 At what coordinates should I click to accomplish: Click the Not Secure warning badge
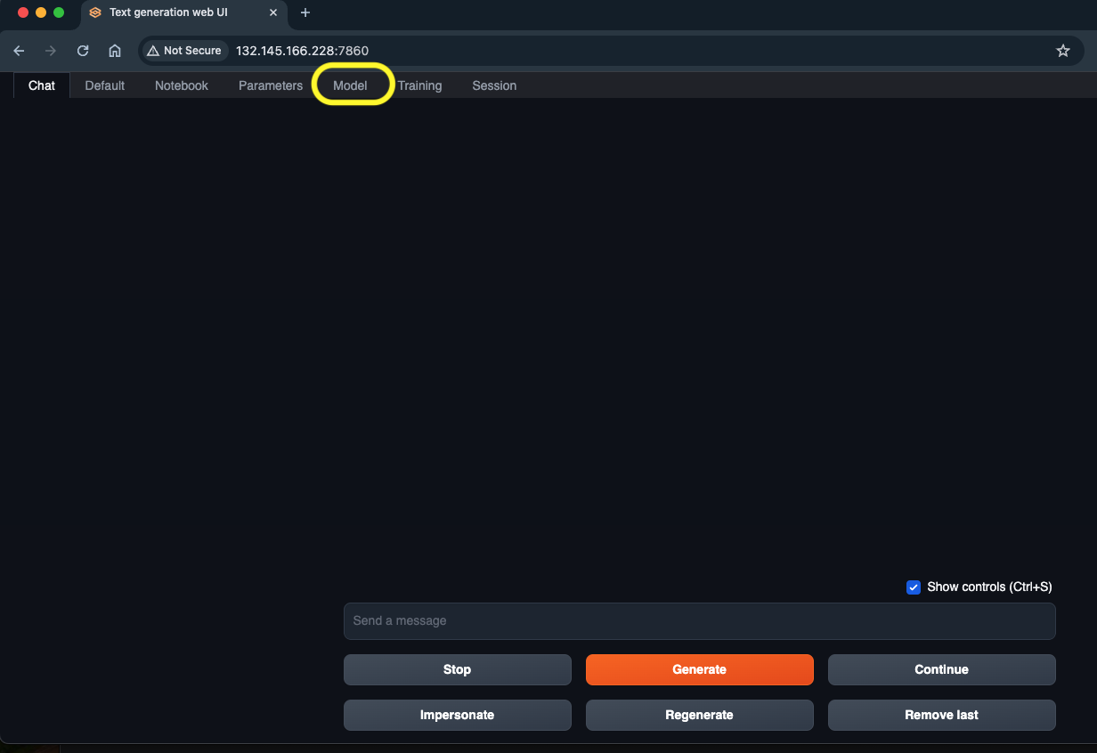[x=184, y=51]
